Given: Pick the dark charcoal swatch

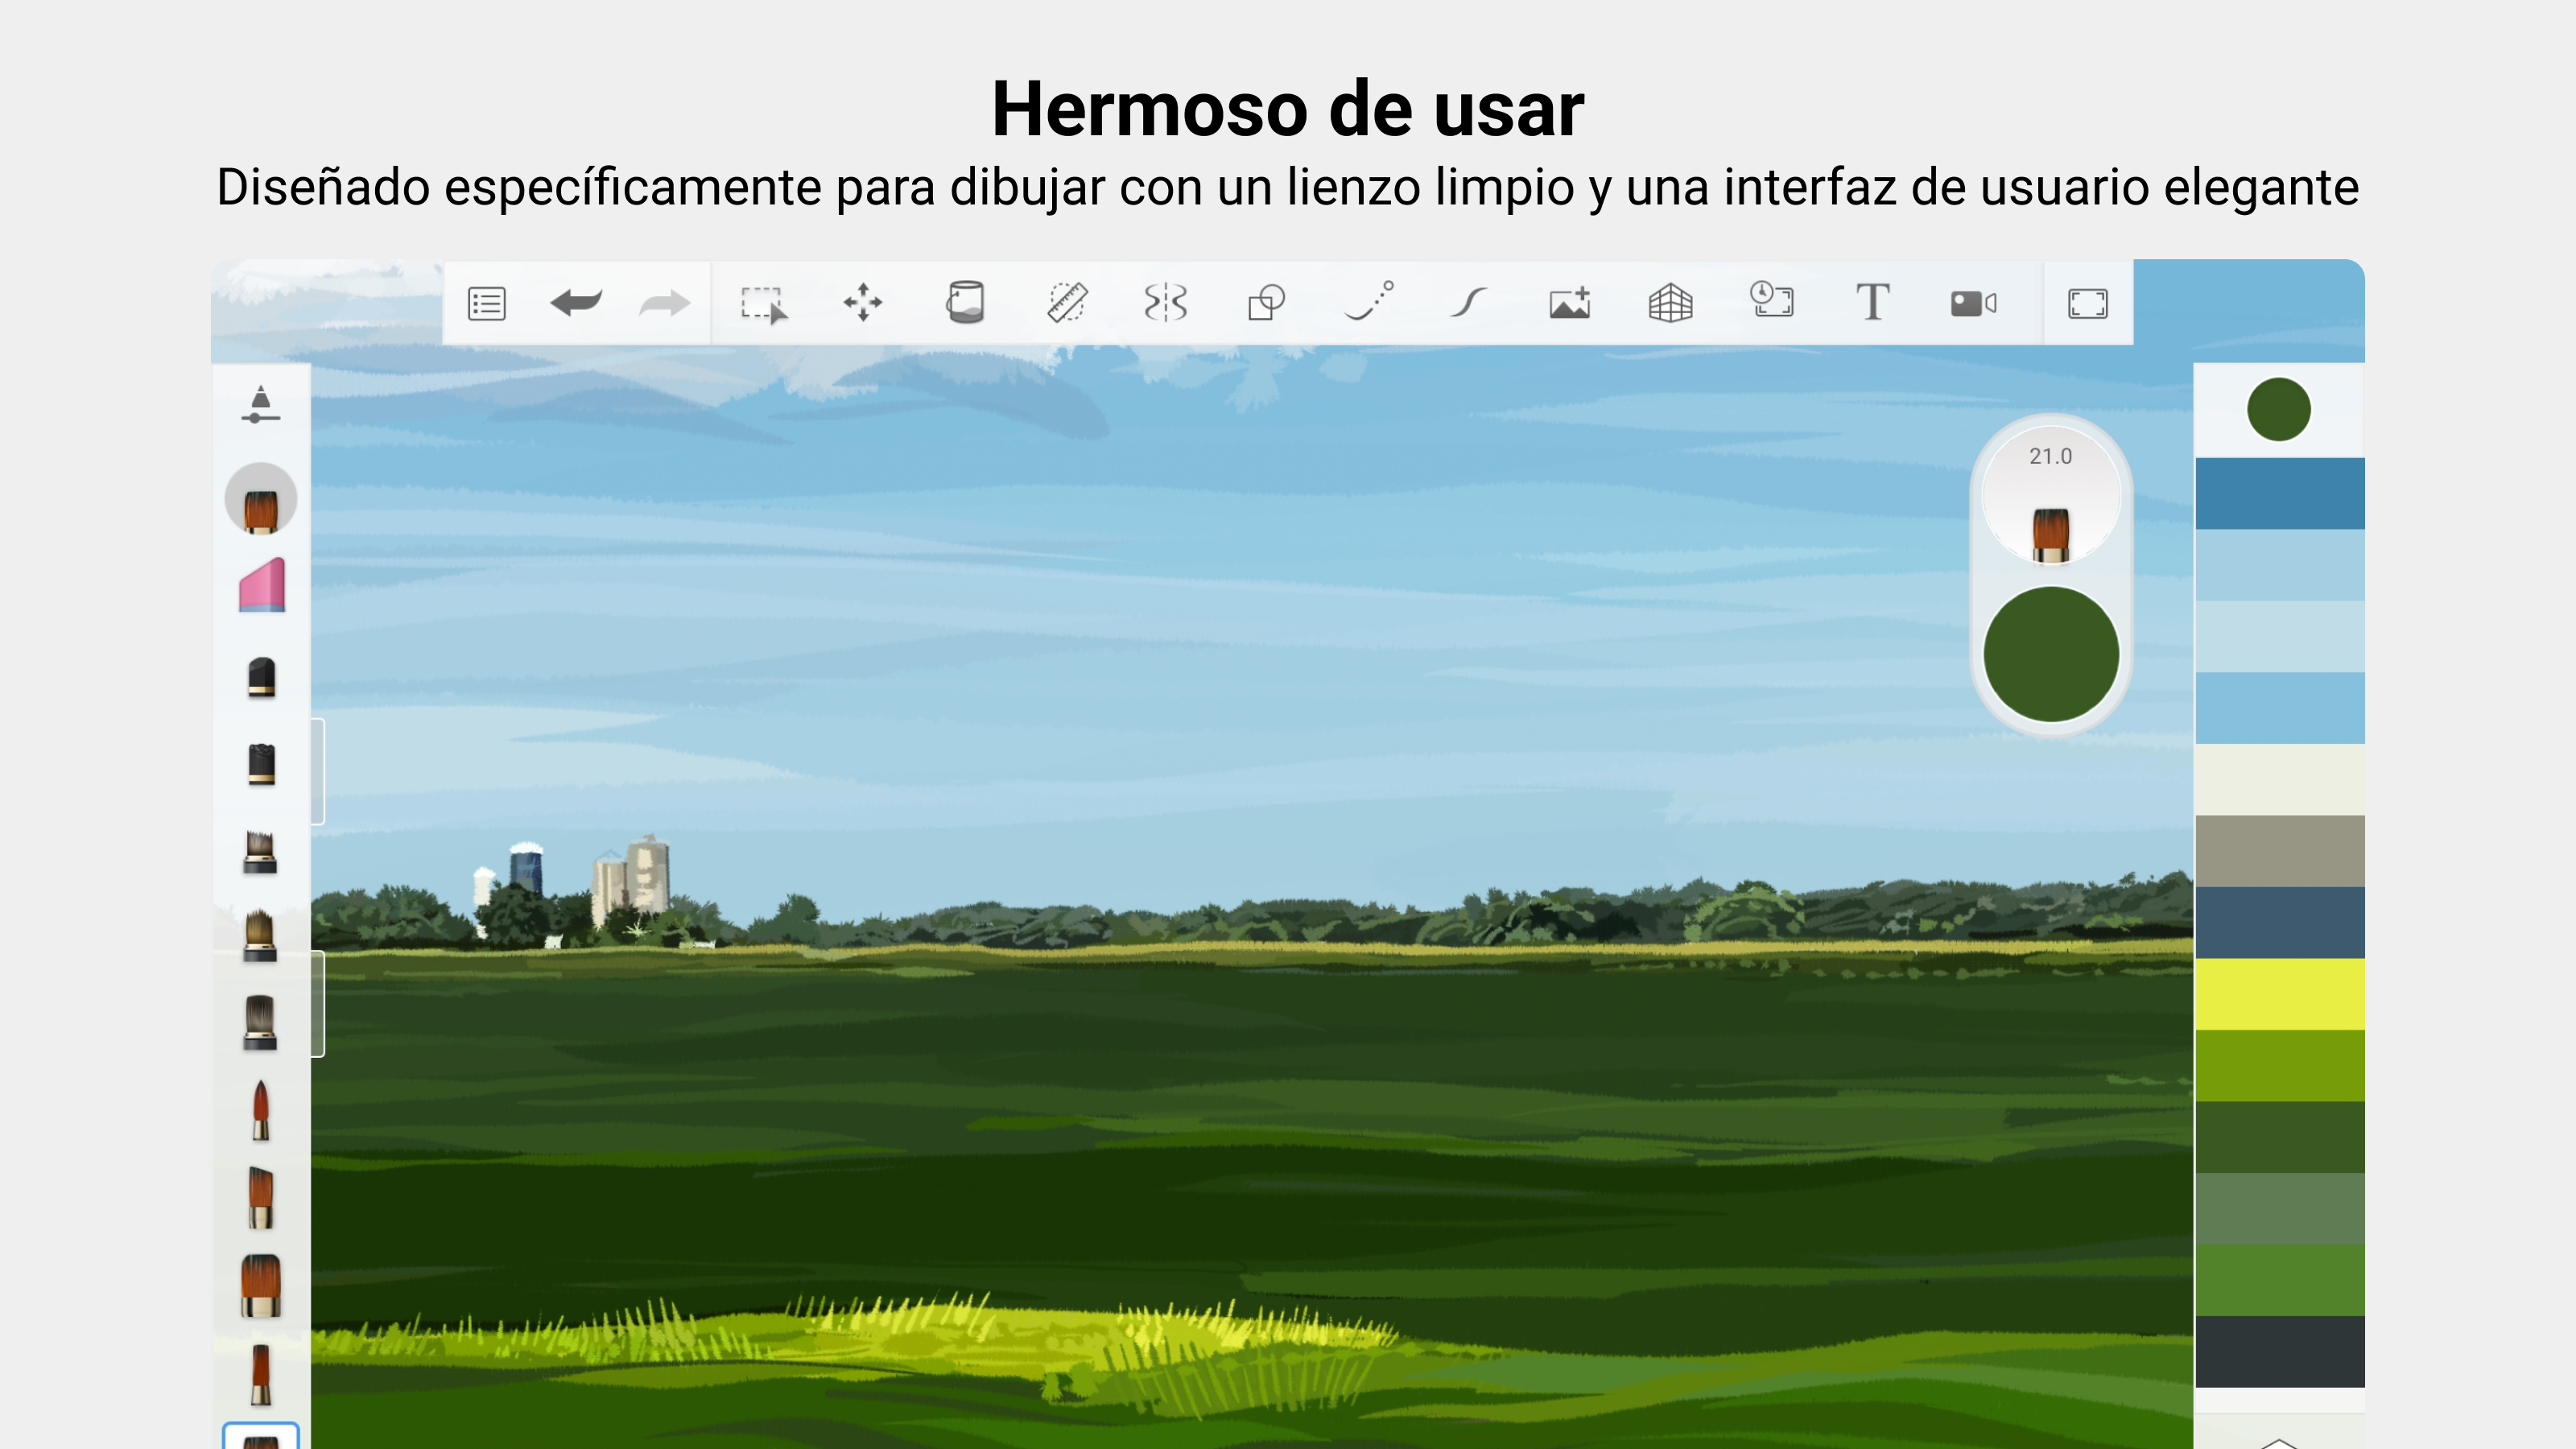Looking at the screenshot, I should click(2280, 1352).
